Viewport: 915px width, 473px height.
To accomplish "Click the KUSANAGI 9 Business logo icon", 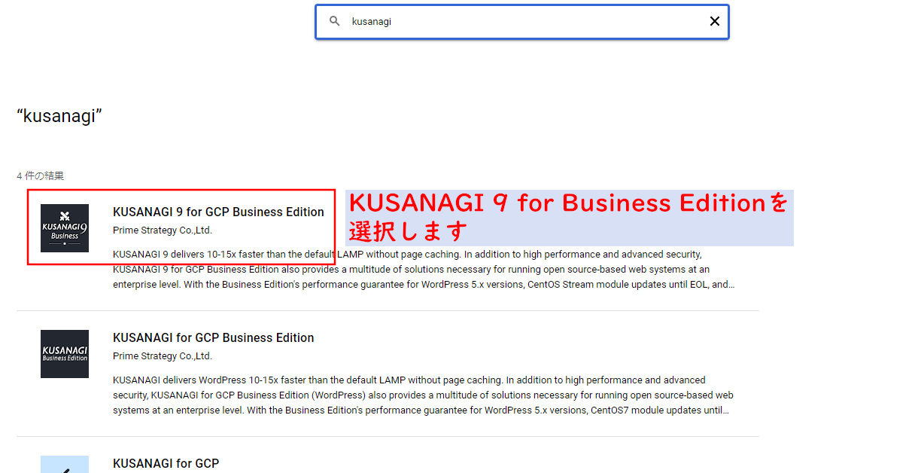I will (65, 228).
